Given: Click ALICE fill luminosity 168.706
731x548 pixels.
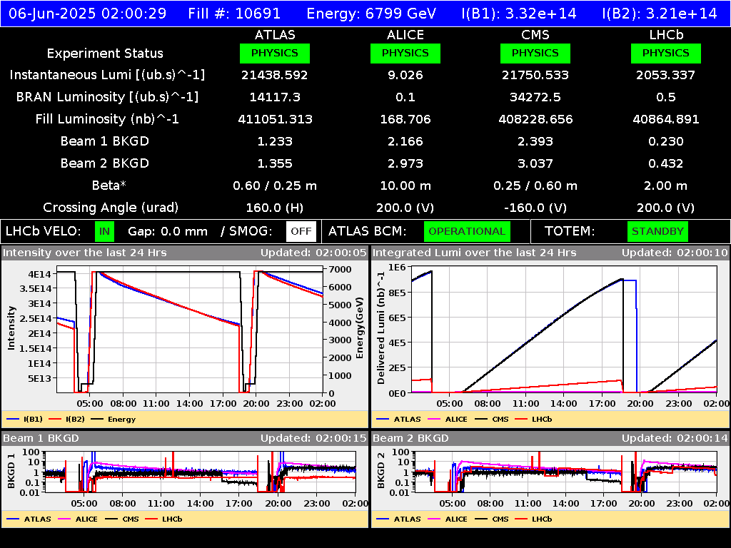Looking at the screenshot, I should [x=405, y=119].
